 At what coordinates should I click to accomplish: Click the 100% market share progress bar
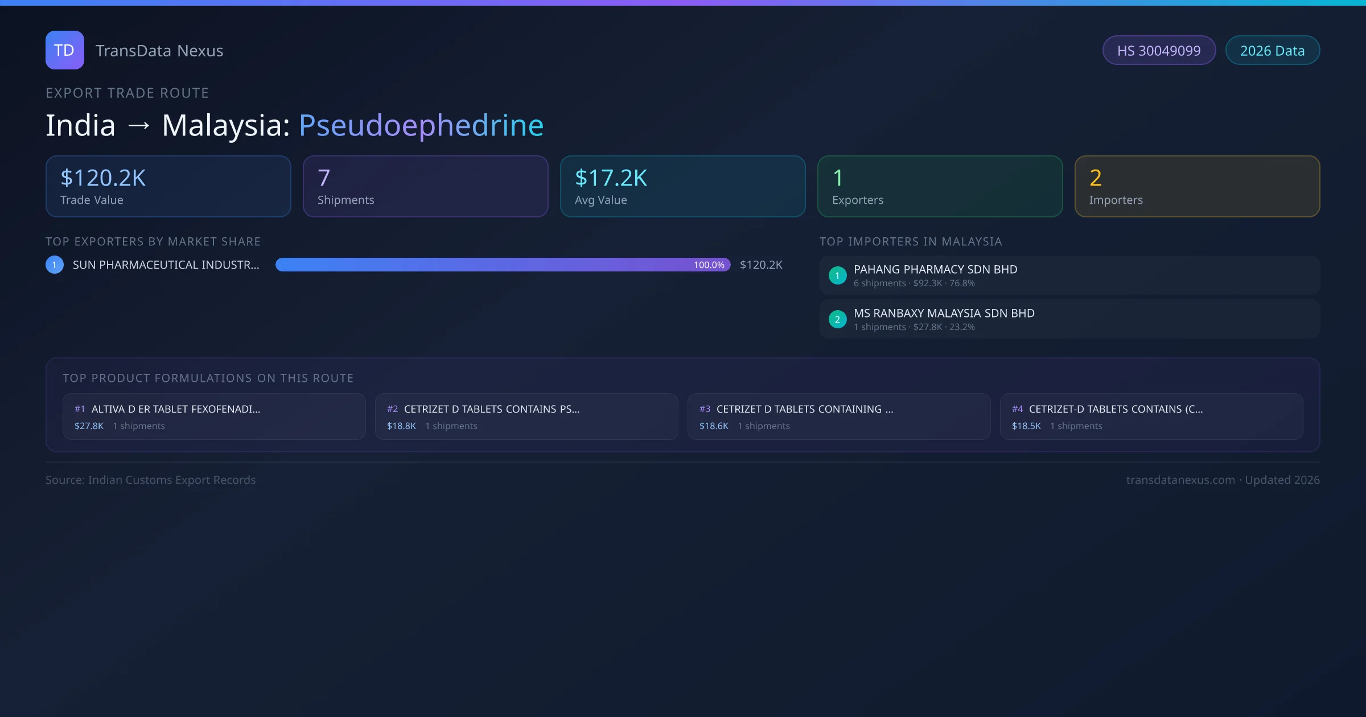point(501,264)
